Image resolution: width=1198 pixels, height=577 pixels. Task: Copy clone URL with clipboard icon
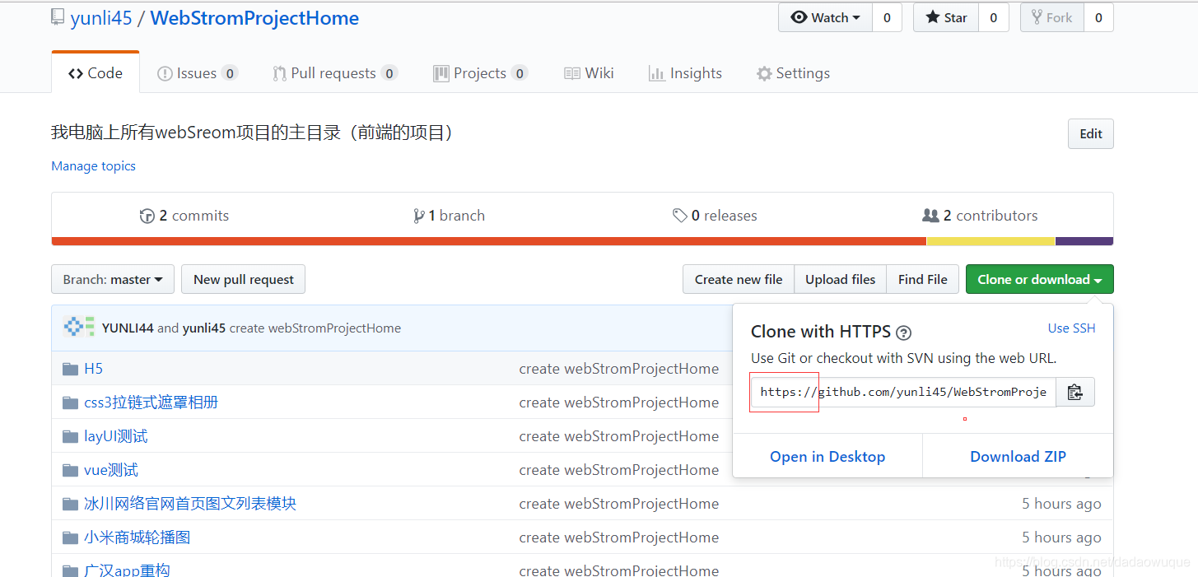click(1074, 392)
